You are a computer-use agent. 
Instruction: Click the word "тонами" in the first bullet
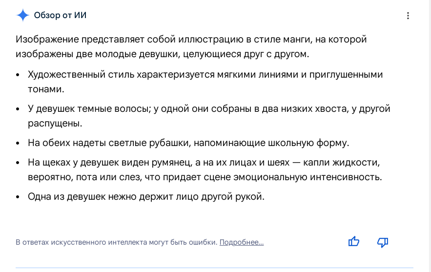pos(46,89)
